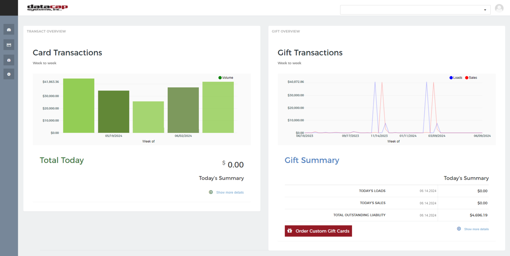Select the credit card icon in the sidebar
Image resolution: width=510 pixels, height=256 pixels.
9,45
